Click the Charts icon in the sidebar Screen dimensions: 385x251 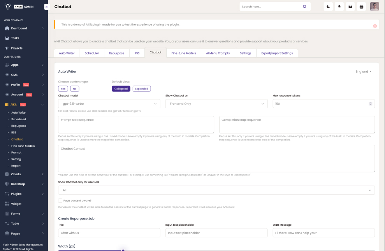click(7, 174)
